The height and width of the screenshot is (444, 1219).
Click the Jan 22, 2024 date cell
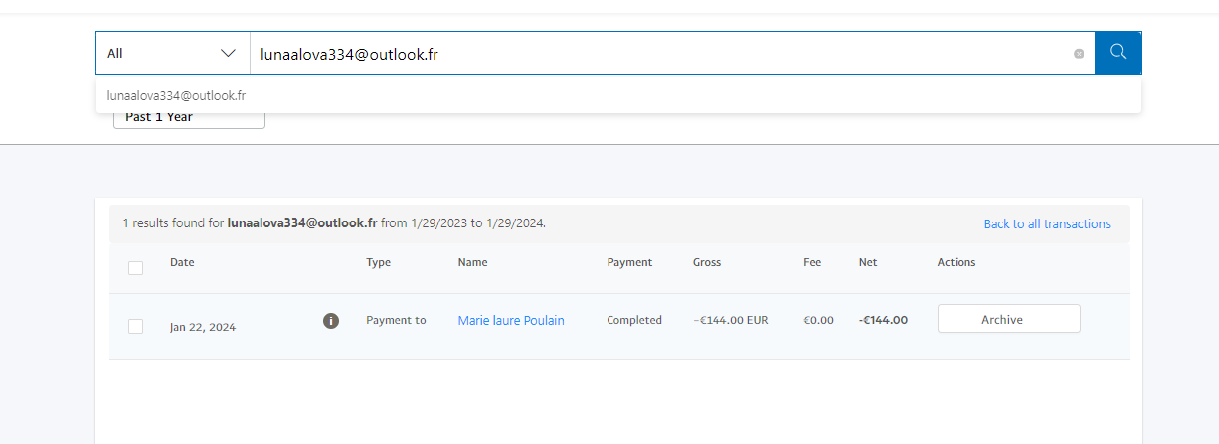[x=203, y=326]
